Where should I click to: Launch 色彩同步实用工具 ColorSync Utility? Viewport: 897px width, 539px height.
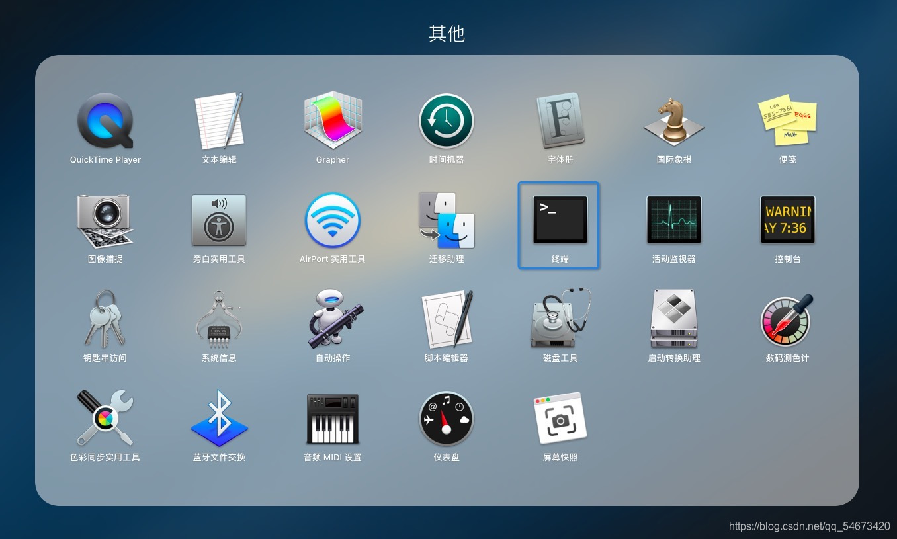pos(105,419)
